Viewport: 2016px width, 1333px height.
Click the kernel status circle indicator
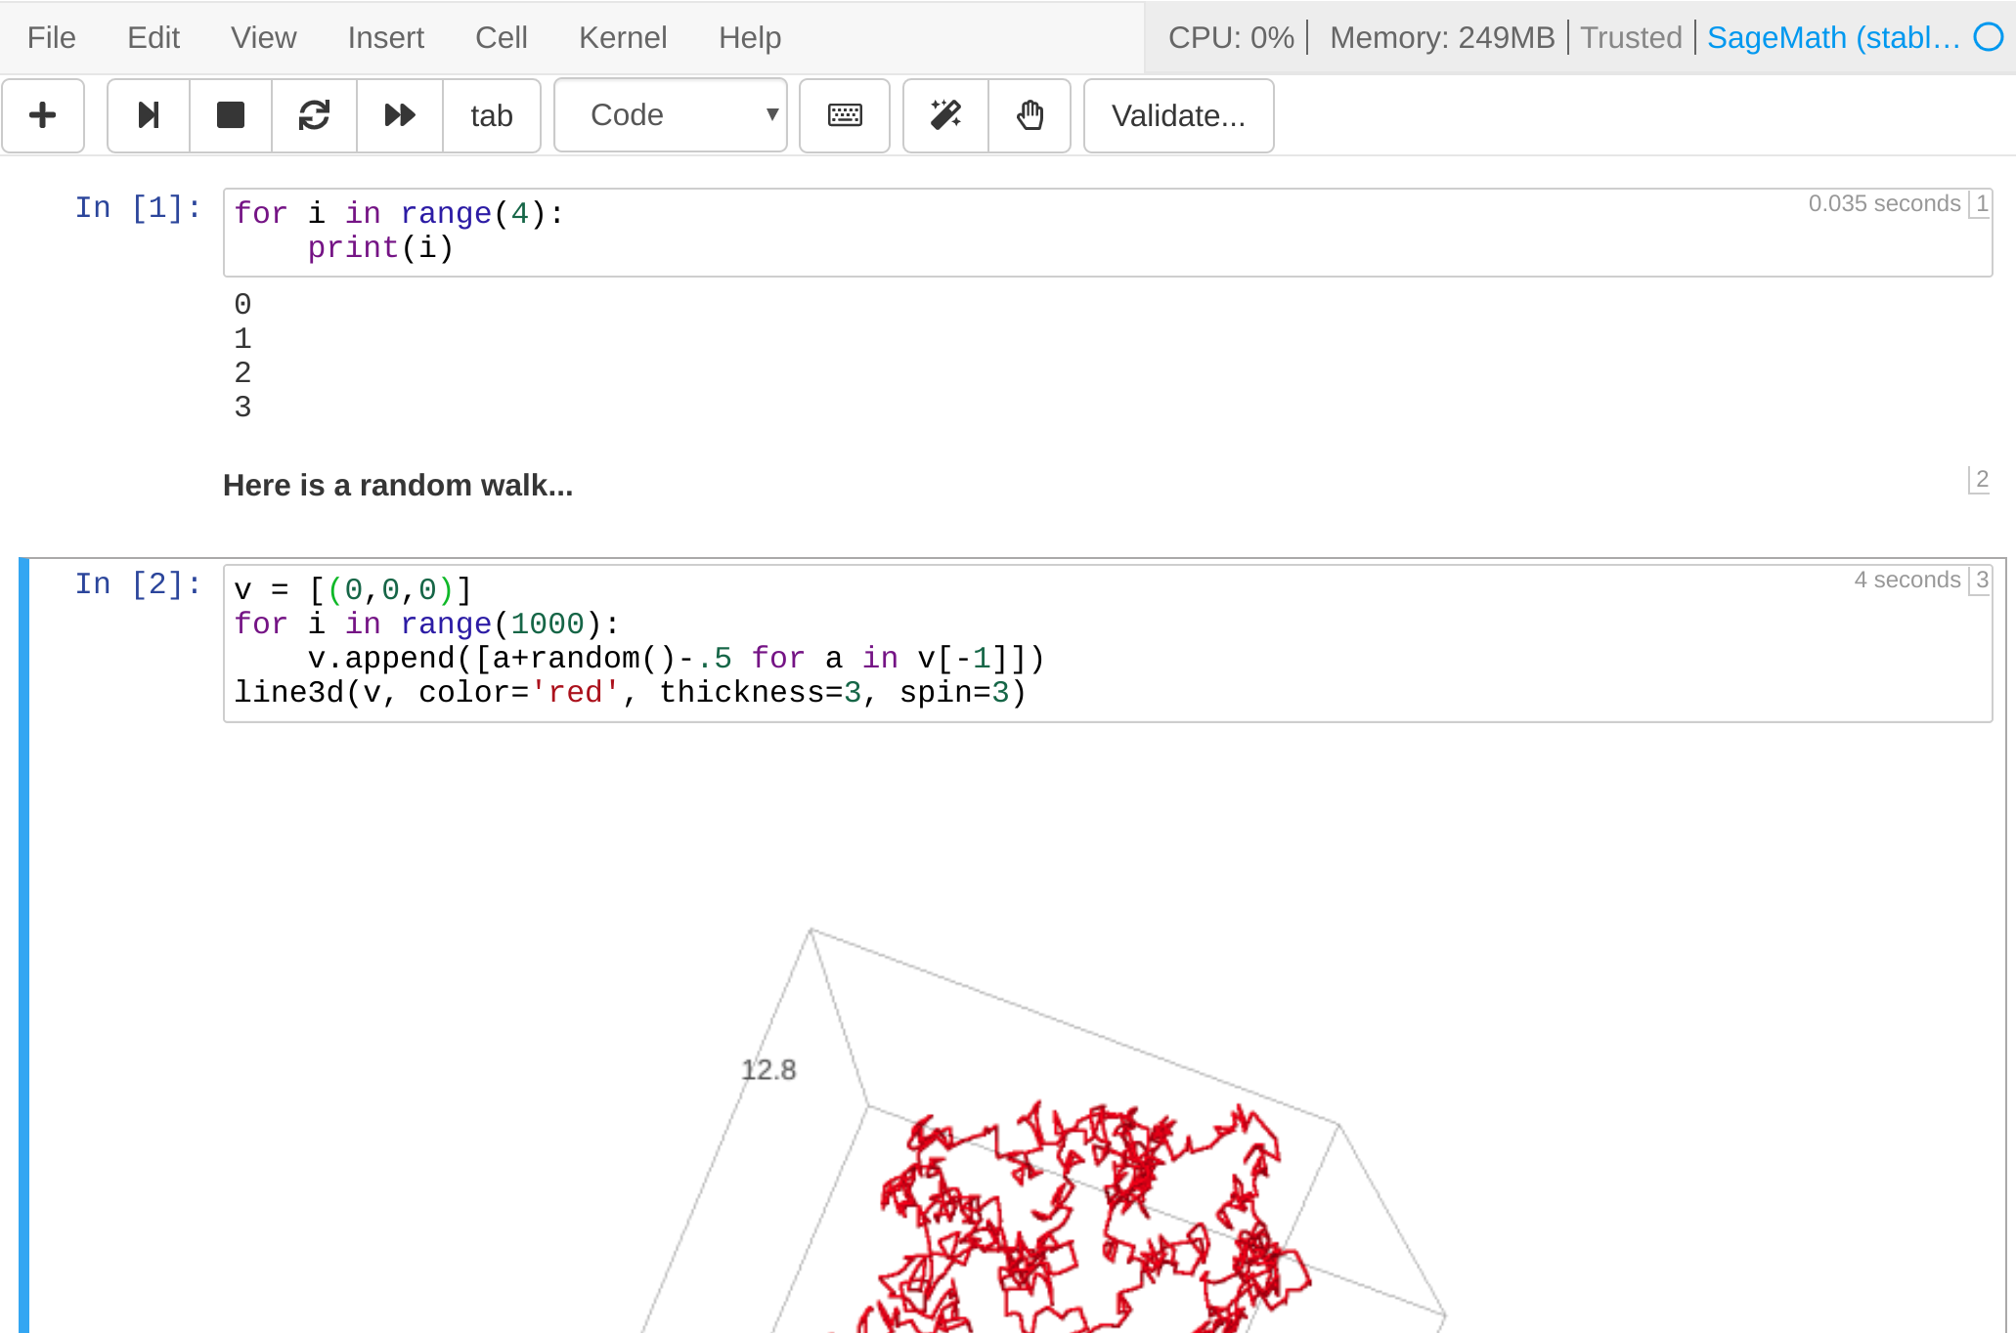[1989, 37]
